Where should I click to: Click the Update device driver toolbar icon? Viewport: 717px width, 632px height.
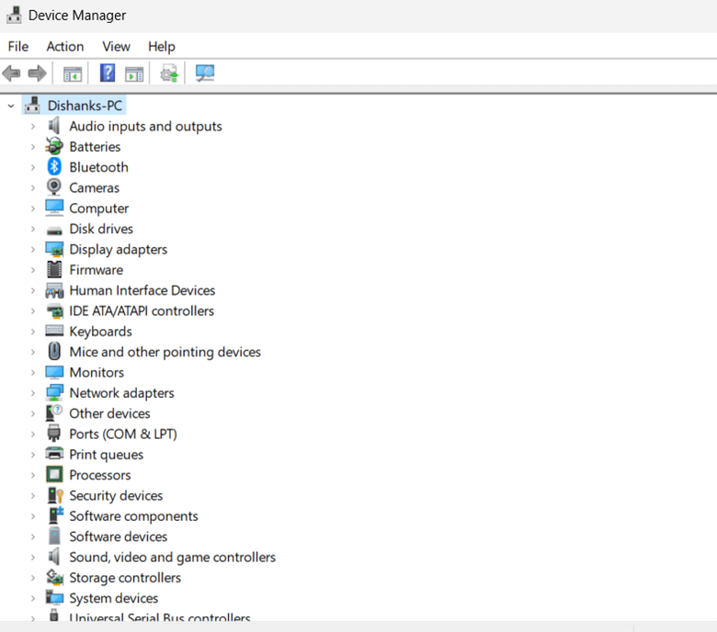[169, 73]
